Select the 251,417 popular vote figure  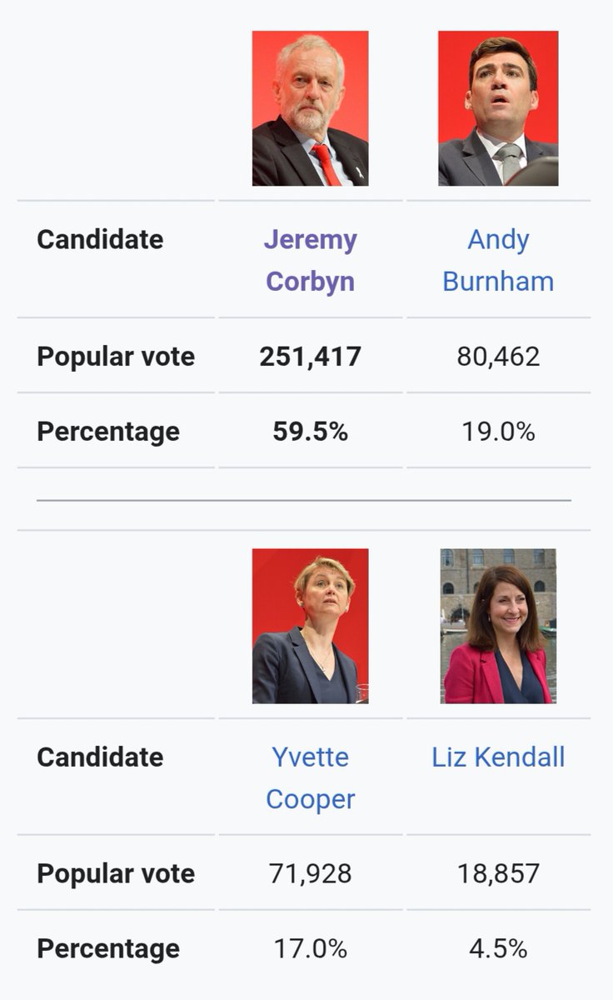[x=311, y=357]
